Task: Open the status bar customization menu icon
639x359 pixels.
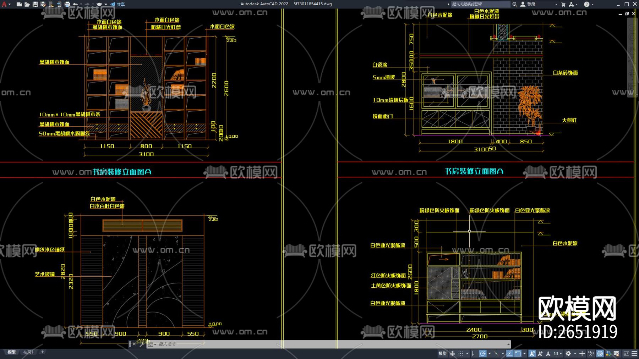Action: pos(634,353)
